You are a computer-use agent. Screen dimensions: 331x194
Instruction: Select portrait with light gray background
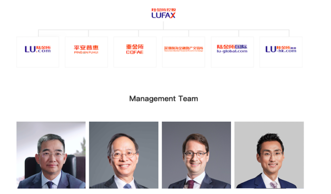point(269,155)
